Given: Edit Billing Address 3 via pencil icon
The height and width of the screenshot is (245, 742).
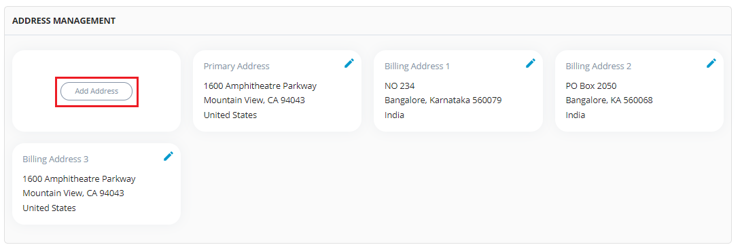Looking at the screenshot, I should [x=169, y=156].
